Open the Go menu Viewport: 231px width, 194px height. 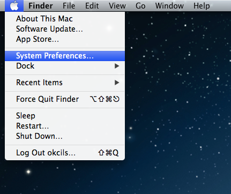click(x=140, y=6)
